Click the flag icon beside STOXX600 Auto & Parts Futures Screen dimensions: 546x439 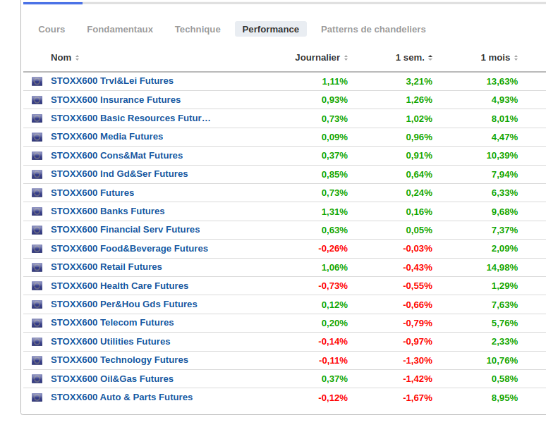tap(37, 397)
